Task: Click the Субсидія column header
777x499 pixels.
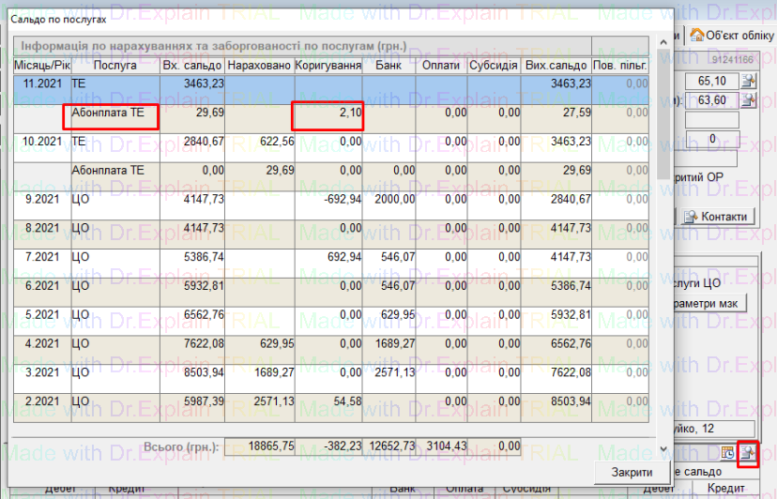Action: click(495, 66)
